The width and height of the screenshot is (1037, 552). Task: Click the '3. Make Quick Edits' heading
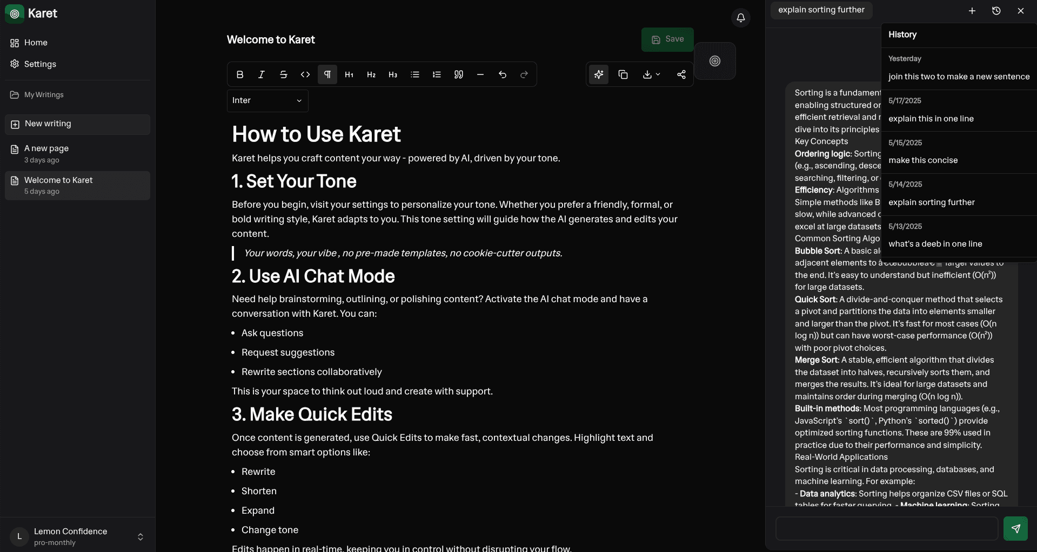click(312, 414)
